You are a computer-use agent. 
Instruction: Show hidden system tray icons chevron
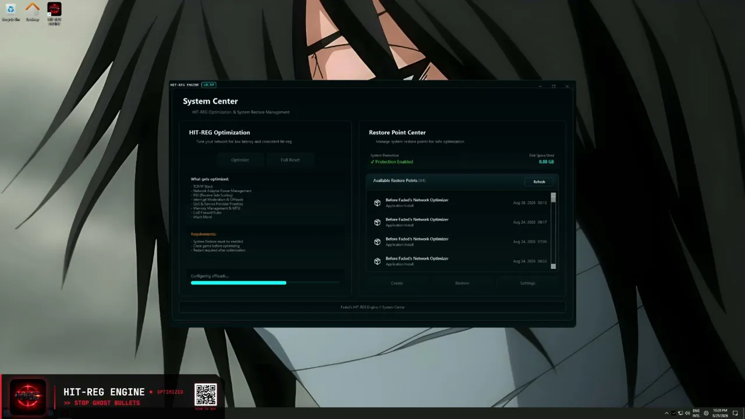click(x=666, y=413)
